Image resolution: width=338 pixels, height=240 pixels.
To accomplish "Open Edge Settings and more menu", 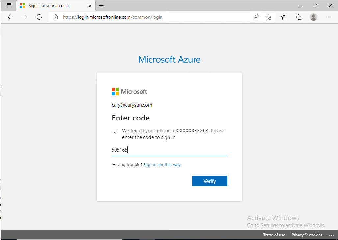I will click(329, 17).
